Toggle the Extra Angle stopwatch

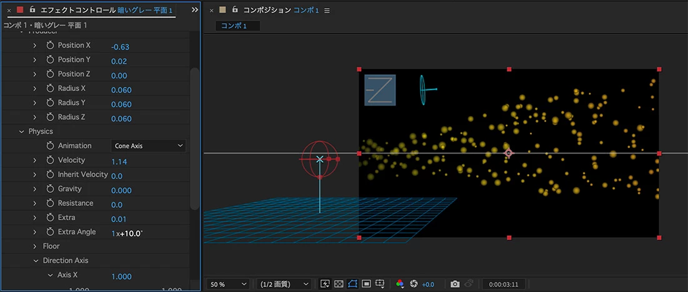(50, 232)
